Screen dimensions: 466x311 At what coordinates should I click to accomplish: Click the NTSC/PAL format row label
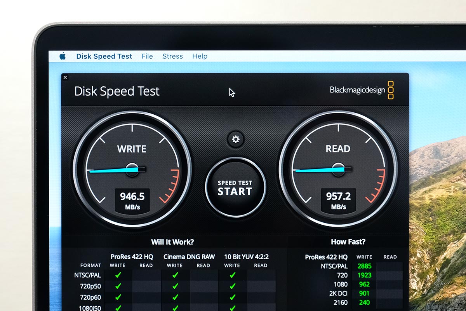[x=87, y=275]
